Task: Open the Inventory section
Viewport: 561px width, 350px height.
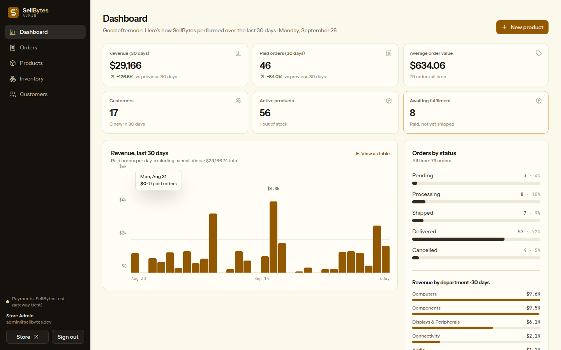Action: pos(45,79)
